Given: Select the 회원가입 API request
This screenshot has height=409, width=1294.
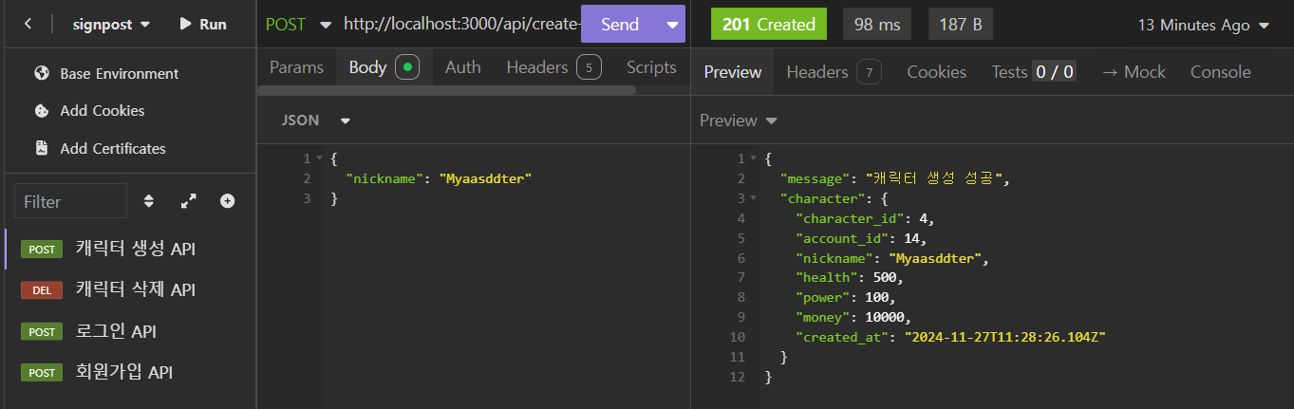Looking at the screenshot, I should (130, 372).
